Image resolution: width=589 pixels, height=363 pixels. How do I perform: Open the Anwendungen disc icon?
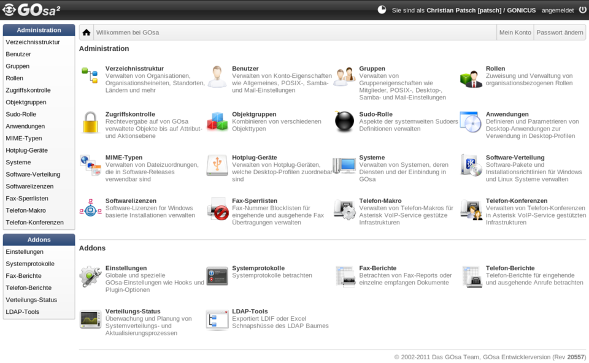471,122
